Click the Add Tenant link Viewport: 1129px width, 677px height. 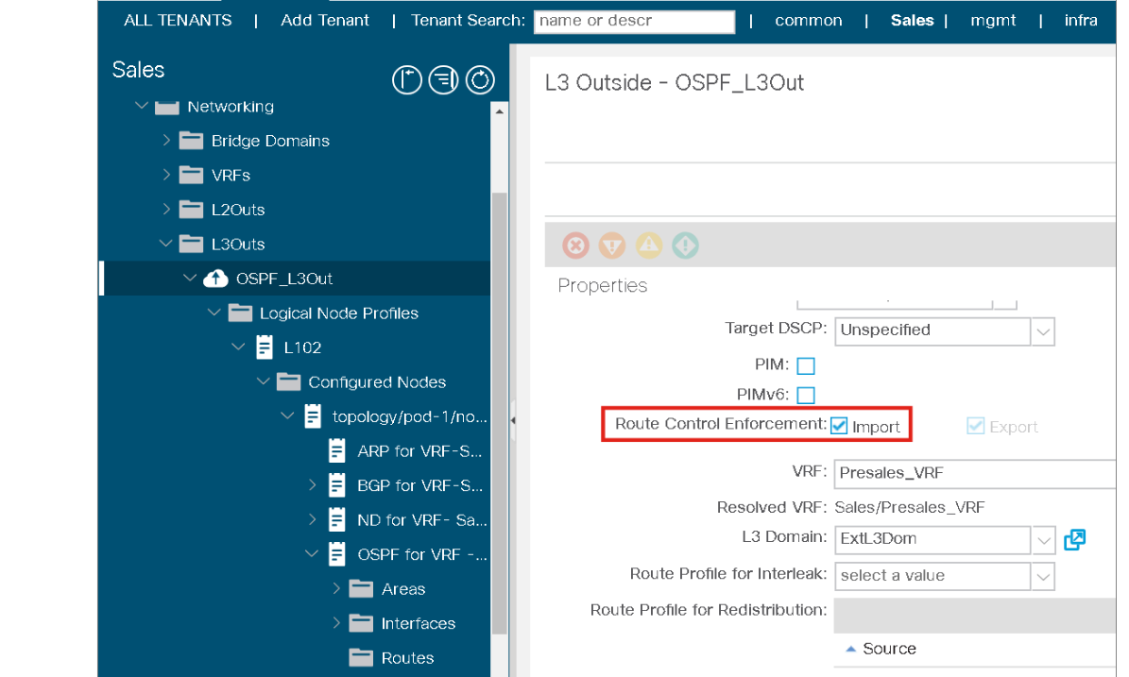point(325,21)
